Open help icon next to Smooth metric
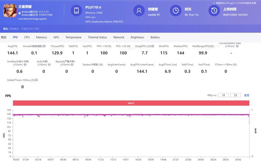 [44, 46]
